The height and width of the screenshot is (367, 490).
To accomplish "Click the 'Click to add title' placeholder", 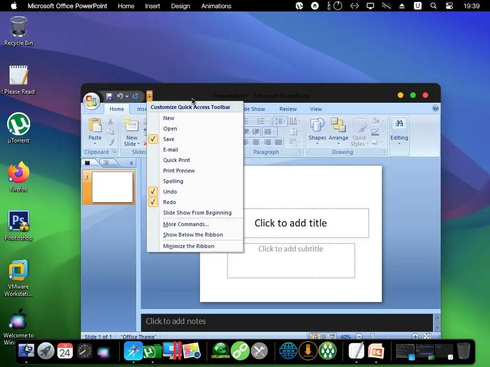I will 290,223.
